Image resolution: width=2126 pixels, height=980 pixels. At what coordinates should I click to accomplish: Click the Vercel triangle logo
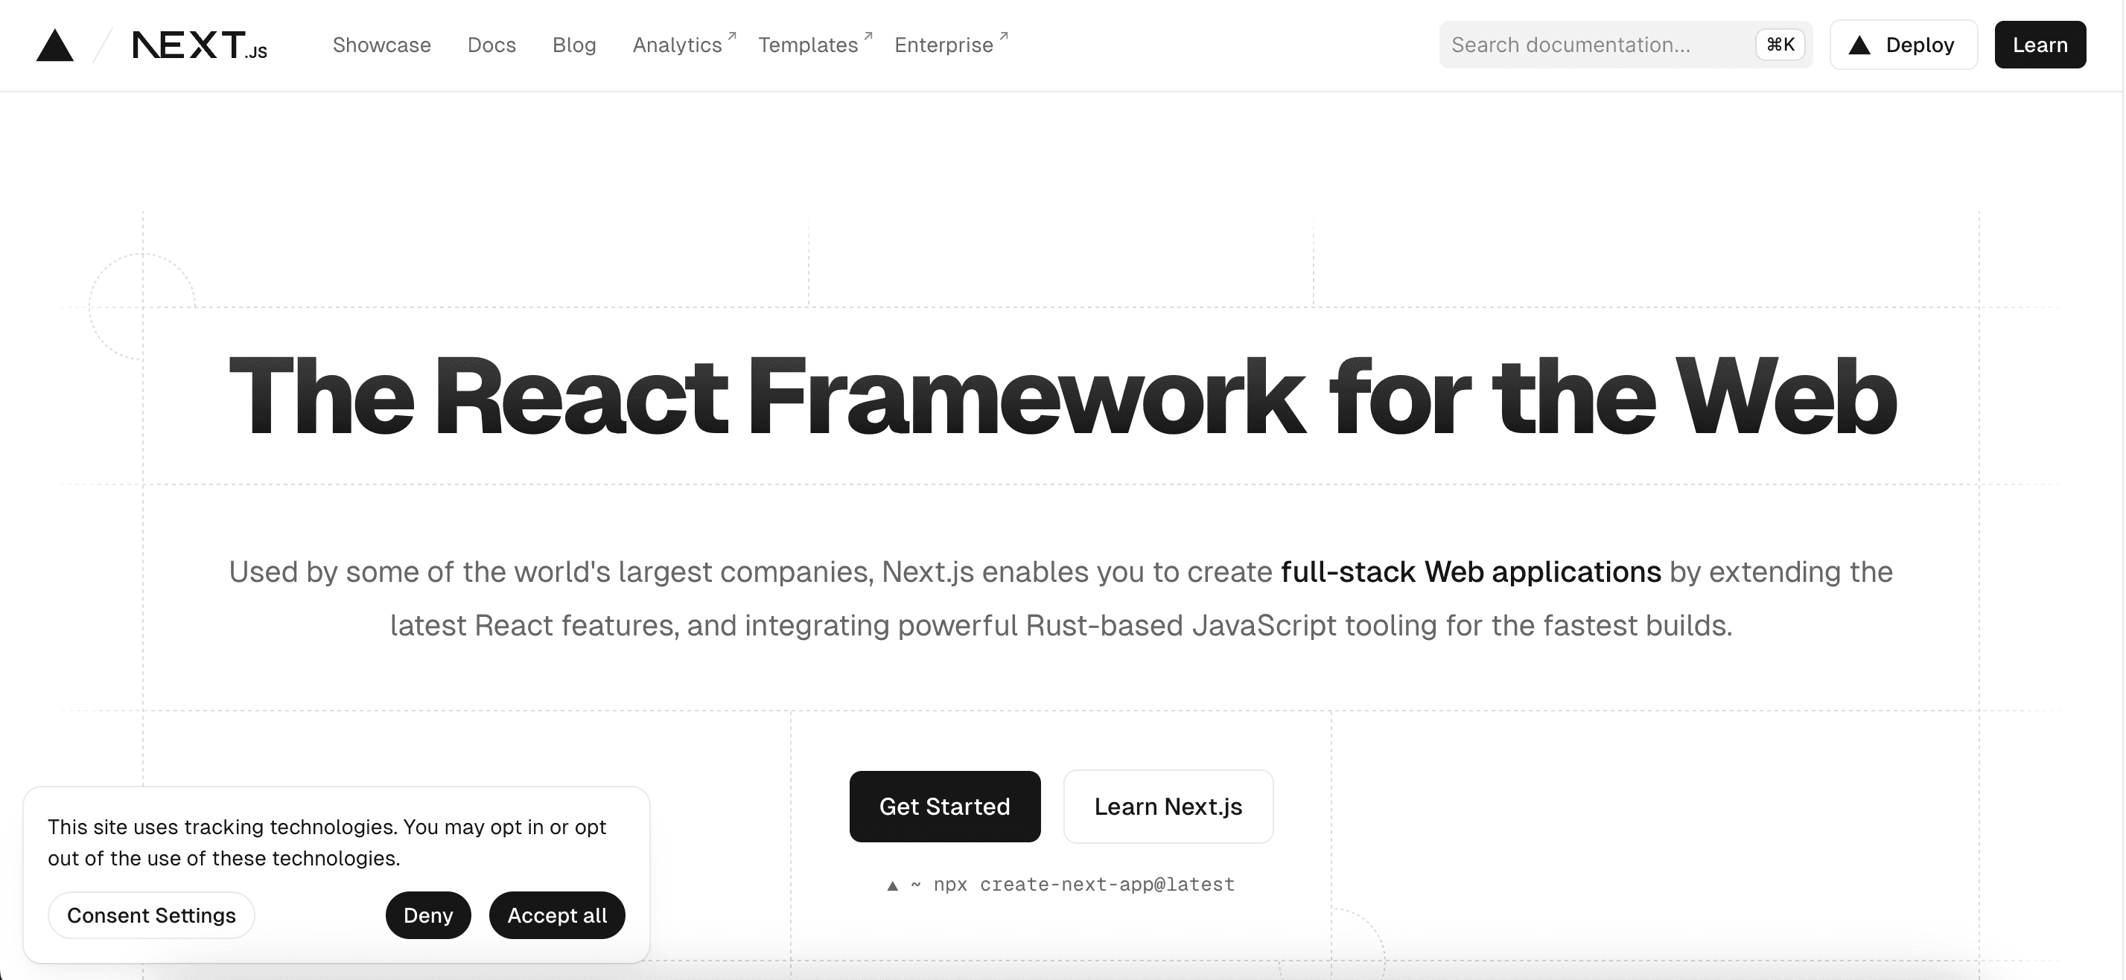54,45
